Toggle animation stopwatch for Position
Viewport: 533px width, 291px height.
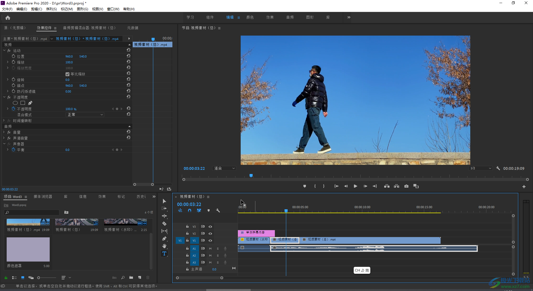(x=13, y=56)
